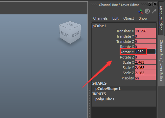Click the Visibility value on
The image size is (165, 118).
click(145, 78)
